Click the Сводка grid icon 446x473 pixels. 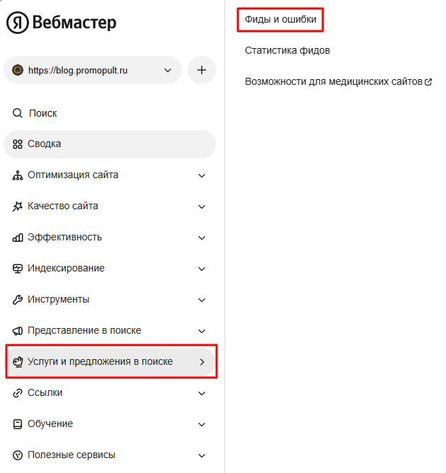click(x=18, y=144)
